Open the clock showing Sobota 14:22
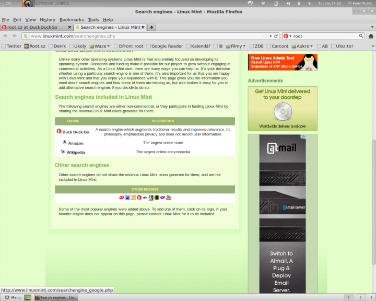This screenshot has width=376, height=301. (330, 3)
